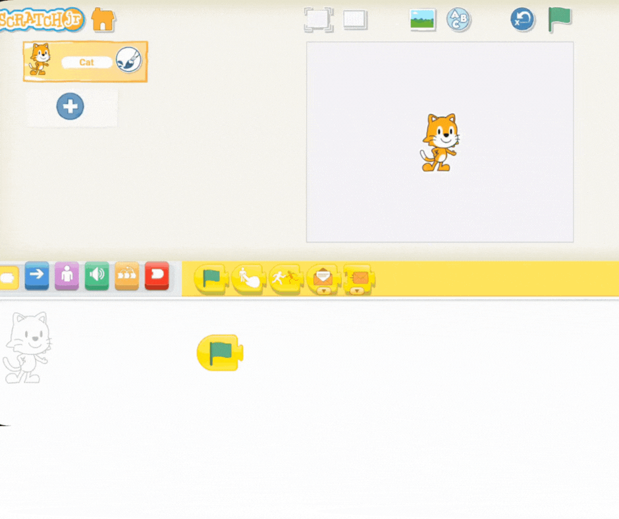Expand dropdown on Start on Message block

pos(323,290)
